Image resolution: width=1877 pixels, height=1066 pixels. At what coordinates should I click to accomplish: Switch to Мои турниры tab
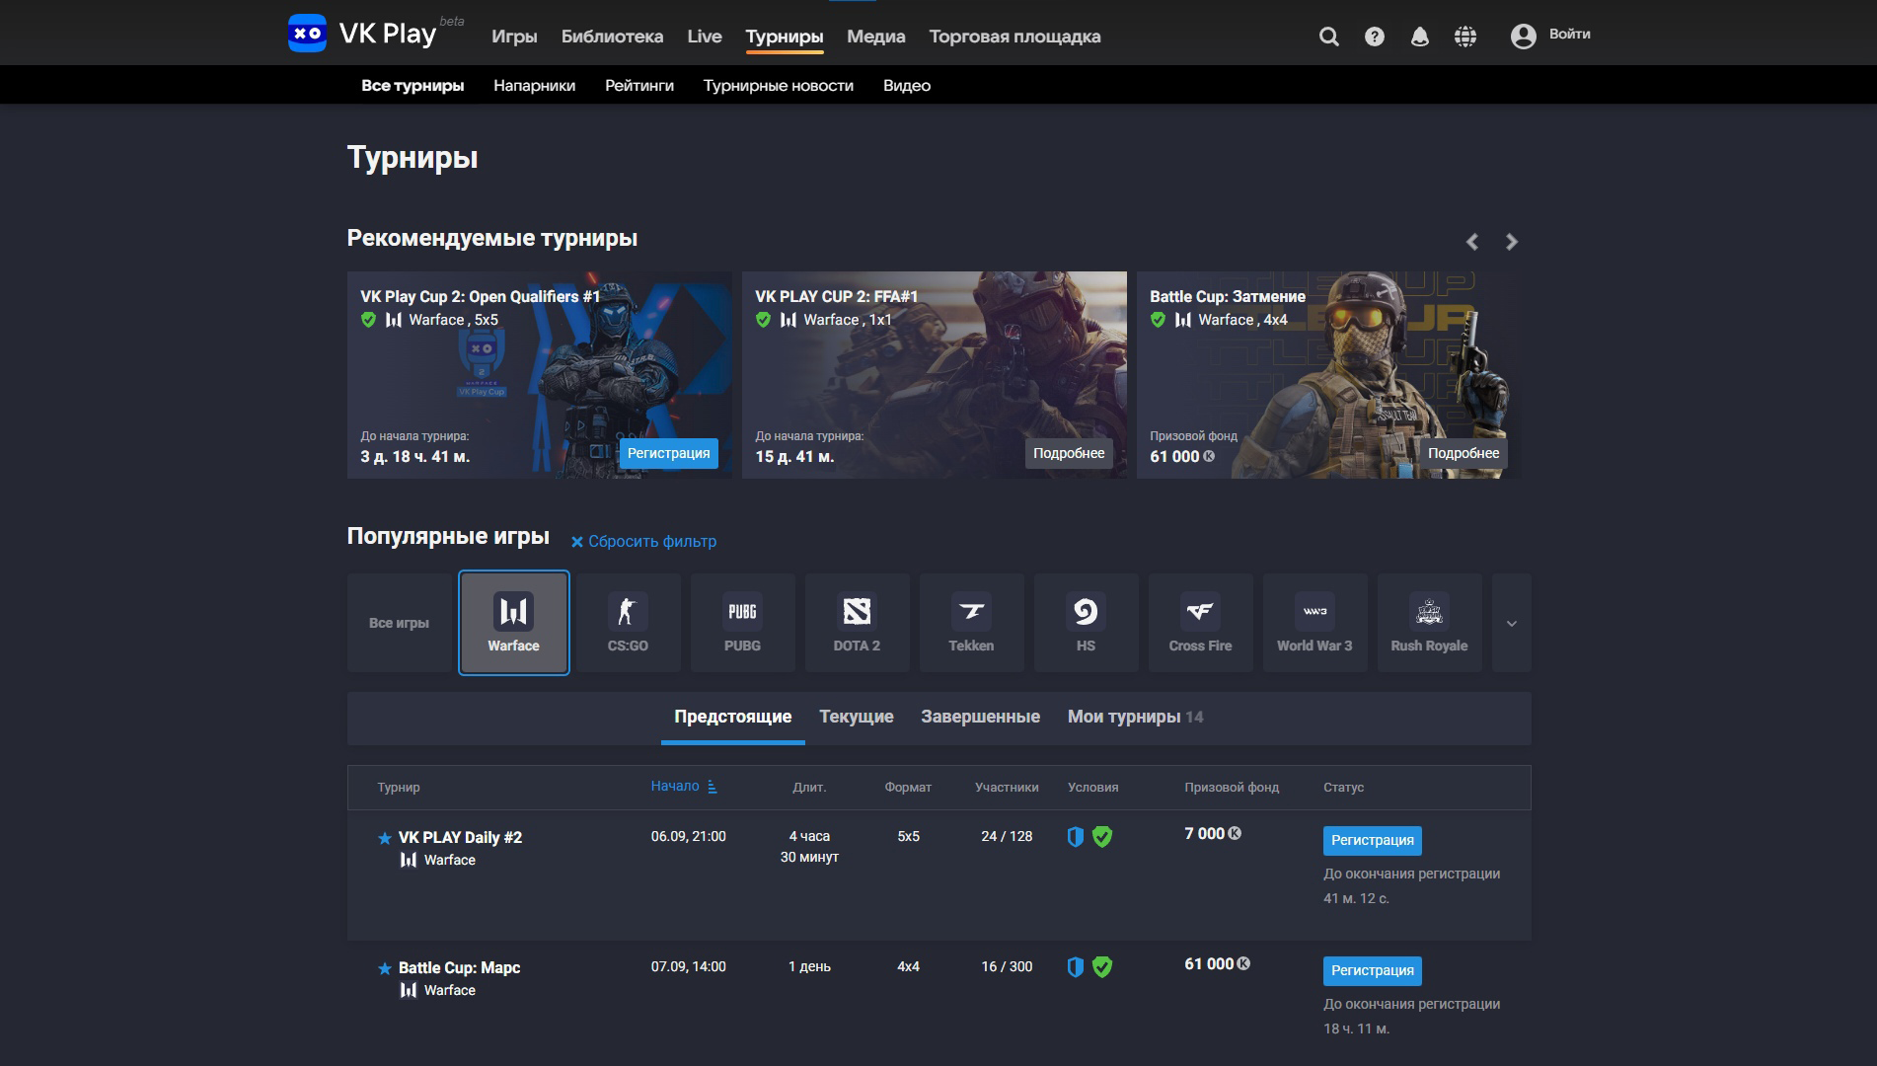click(1135, 717)
